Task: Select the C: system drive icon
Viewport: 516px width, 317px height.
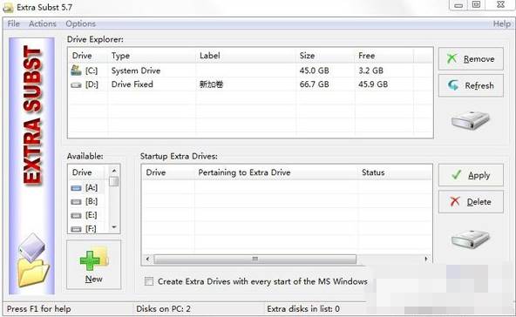Action: (x=76, y=70)
